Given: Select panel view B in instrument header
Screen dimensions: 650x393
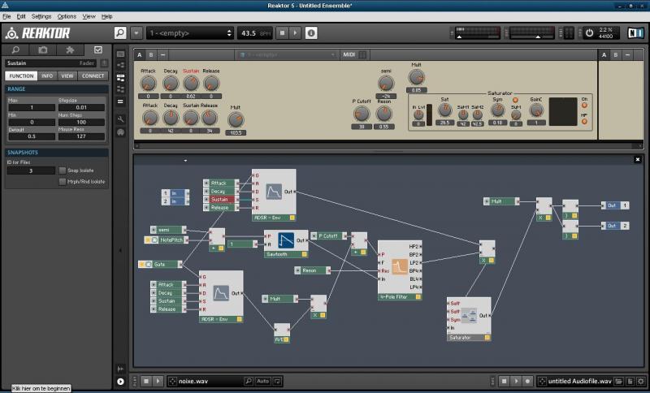Looking at the screenshot, I should pyautogui.click(x=151, y=54).
